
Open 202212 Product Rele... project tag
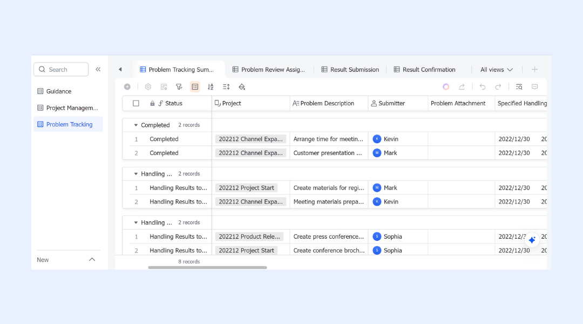pos(249,237)
